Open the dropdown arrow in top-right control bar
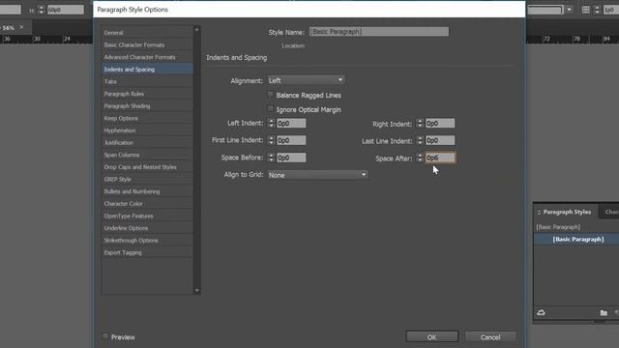This screenshot has height=348, width=619. 569,10
